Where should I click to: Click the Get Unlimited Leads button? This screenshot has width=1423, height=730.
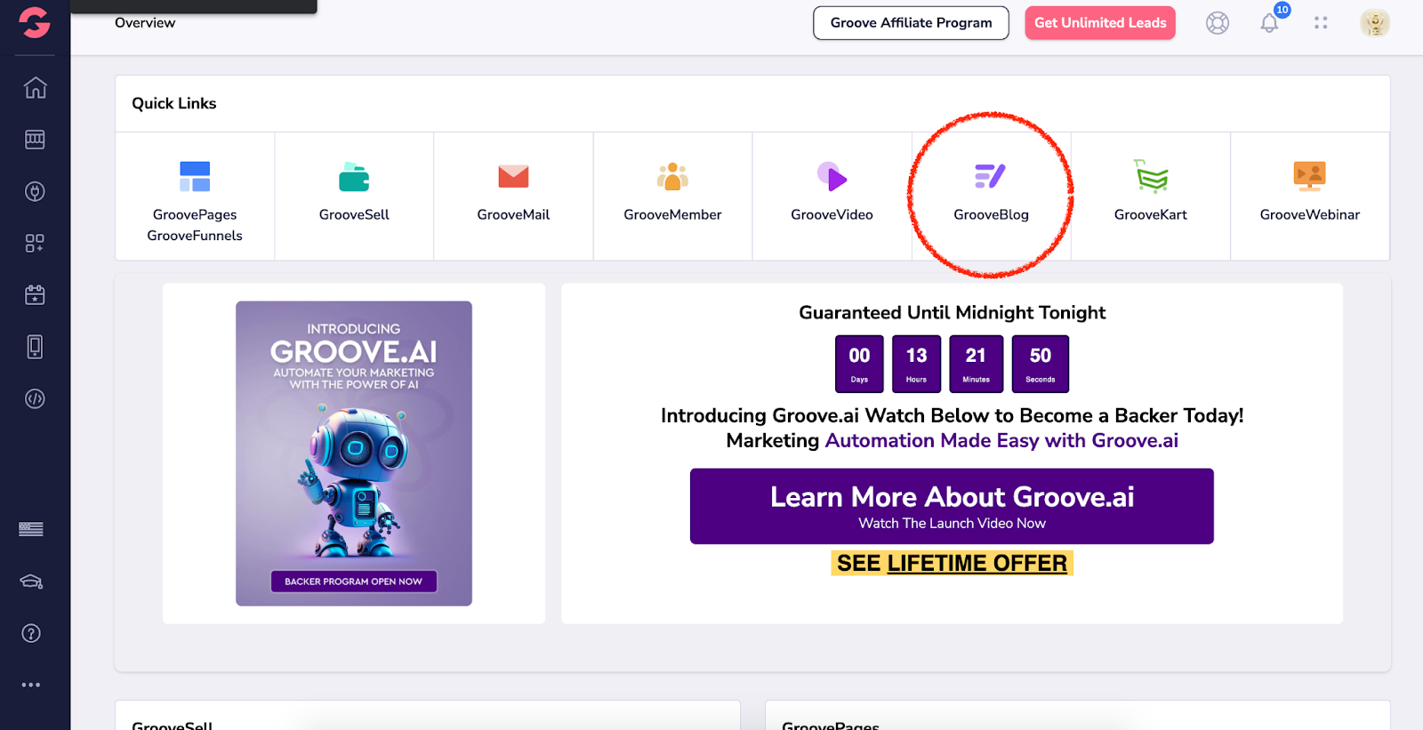pos(1100,23)
